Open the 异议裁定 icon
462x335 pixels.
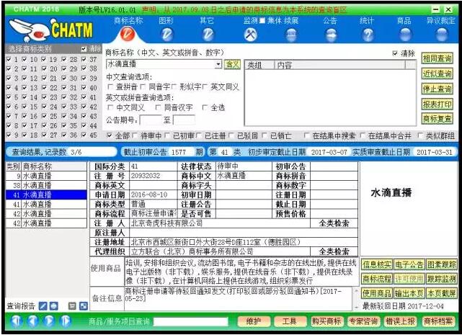pos(441,35)
